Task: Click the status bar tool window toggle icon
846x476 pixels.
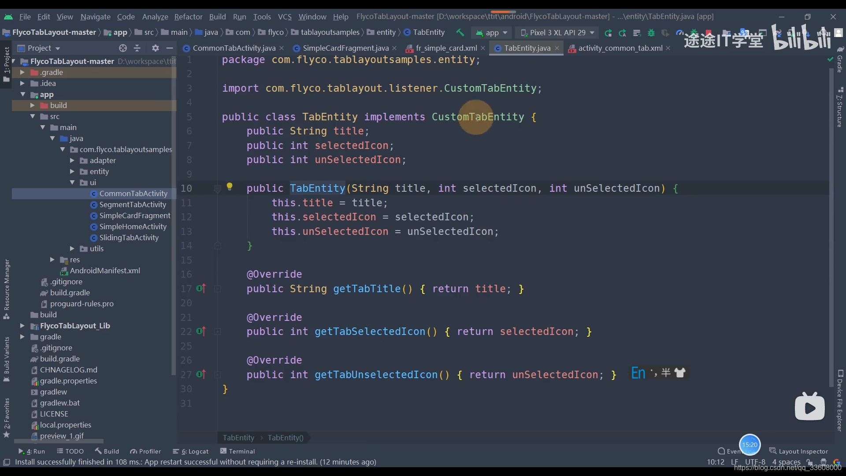Action: click(7, 462)
